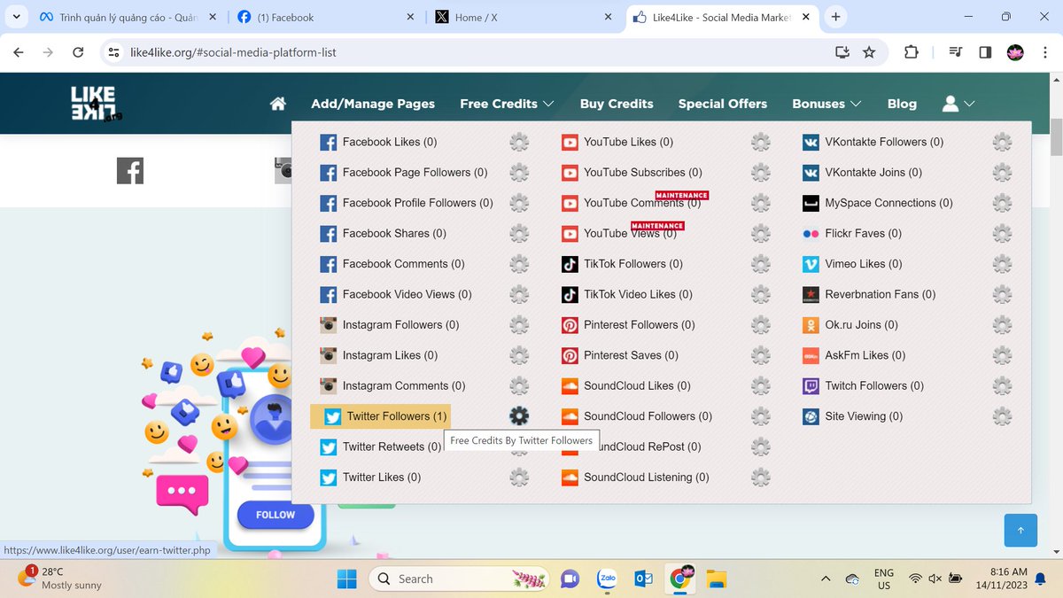
Task: Open settings gear for VKontakte Followers
Action: [x=1002, y=142]
